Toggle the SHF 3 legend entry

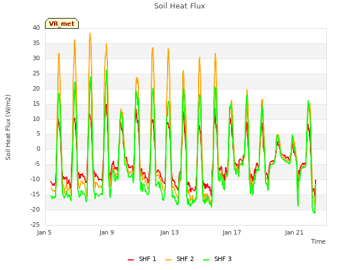(x=217, y=259)
